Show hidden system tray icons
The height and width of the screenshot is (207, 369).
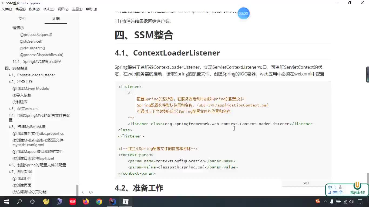(x=325, y=201)
